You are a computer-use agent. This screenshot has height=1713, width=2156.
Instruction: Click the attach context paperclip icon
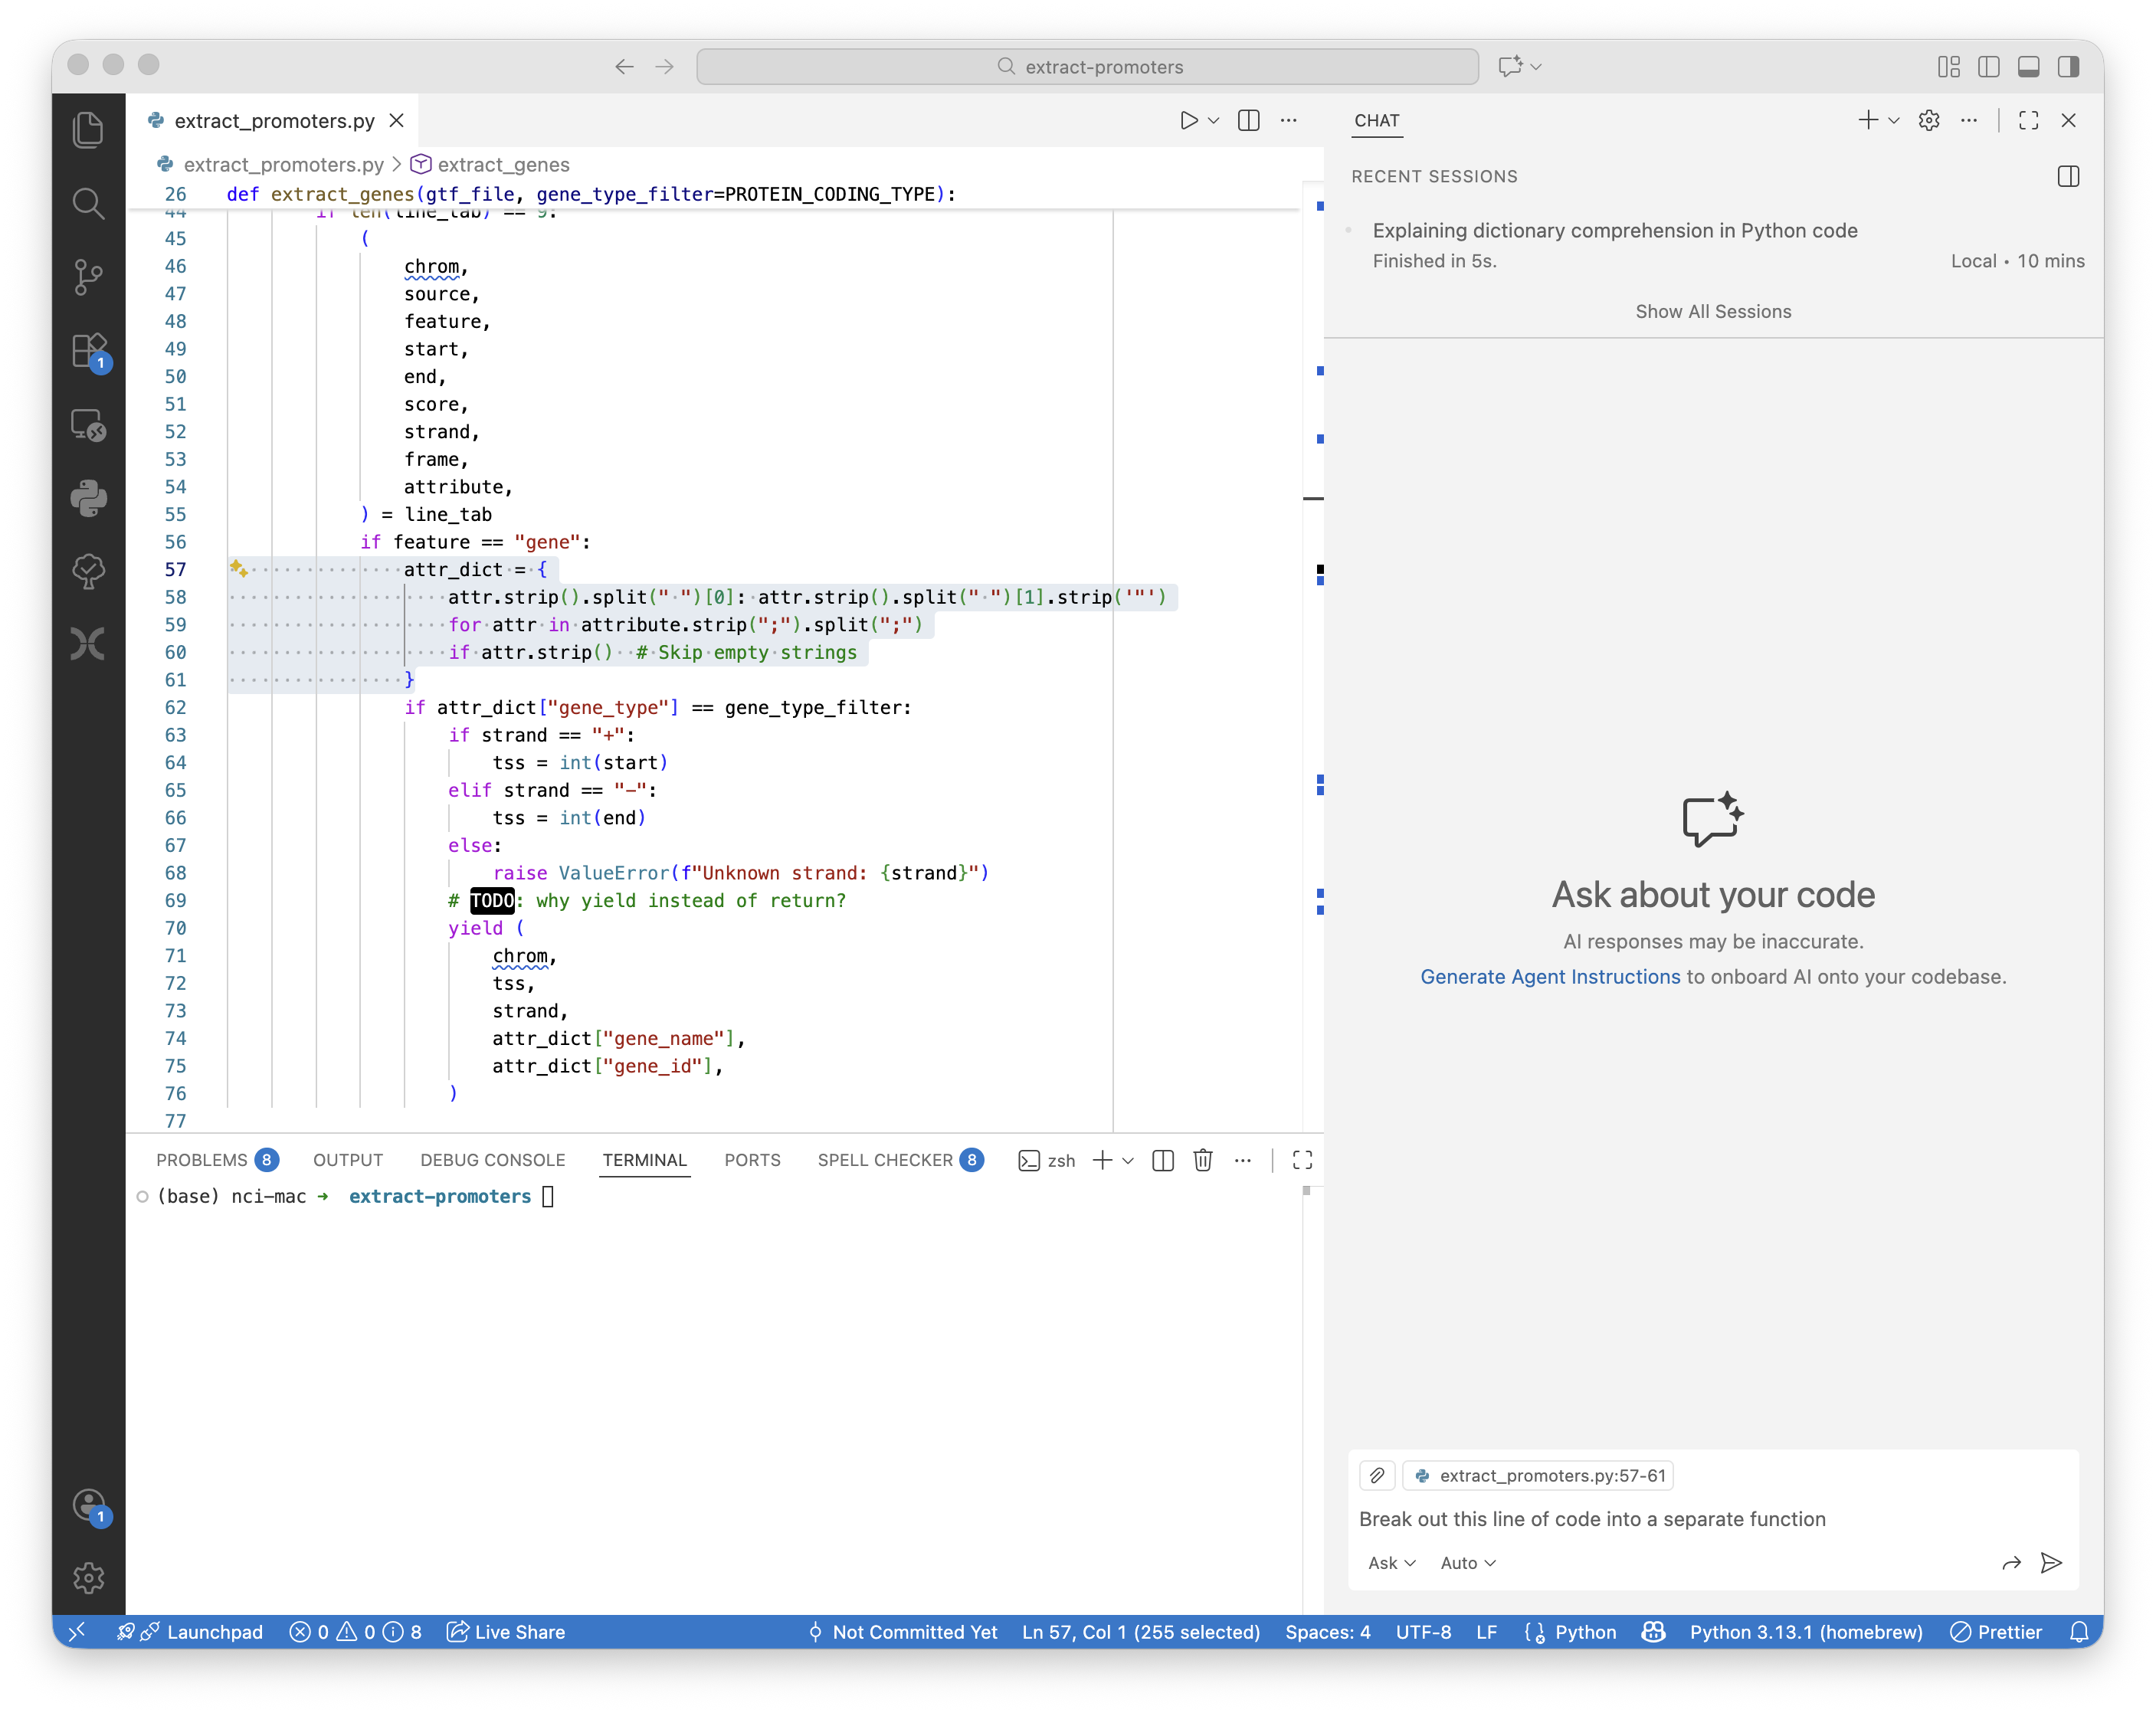[x=1377, y=1476]
